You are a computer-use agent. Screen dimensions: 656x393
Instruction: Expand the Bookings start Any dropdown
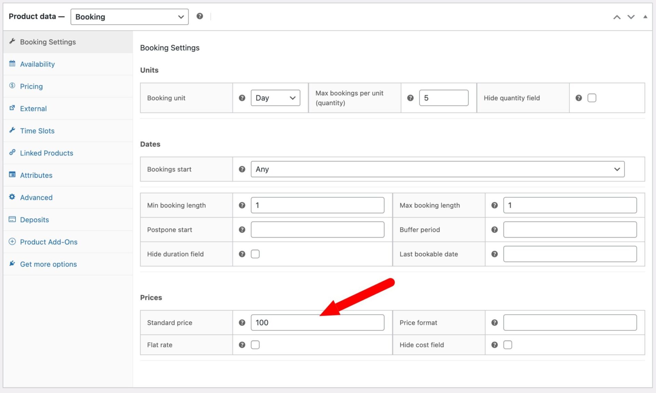point(437,169)
